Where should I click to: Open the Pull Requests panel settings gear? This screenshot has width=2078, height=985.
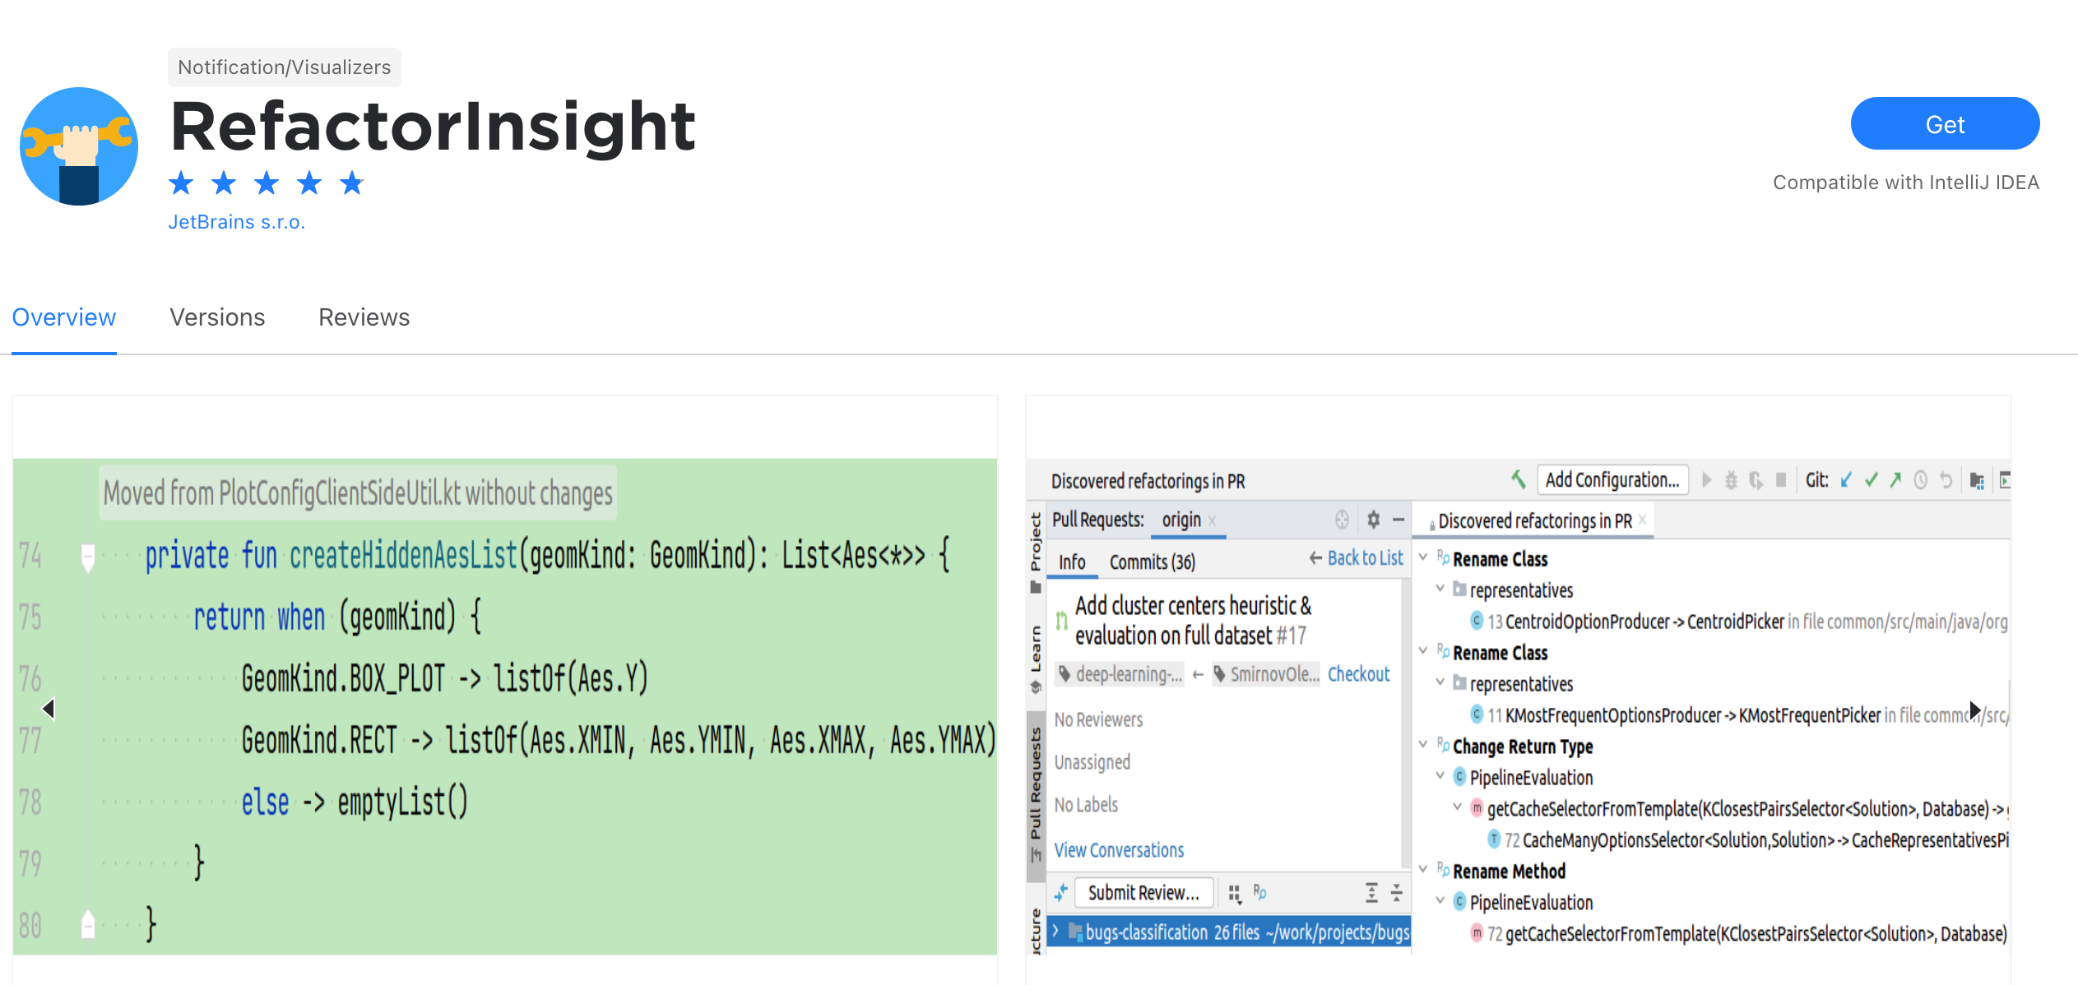(x=1373, y=520)
